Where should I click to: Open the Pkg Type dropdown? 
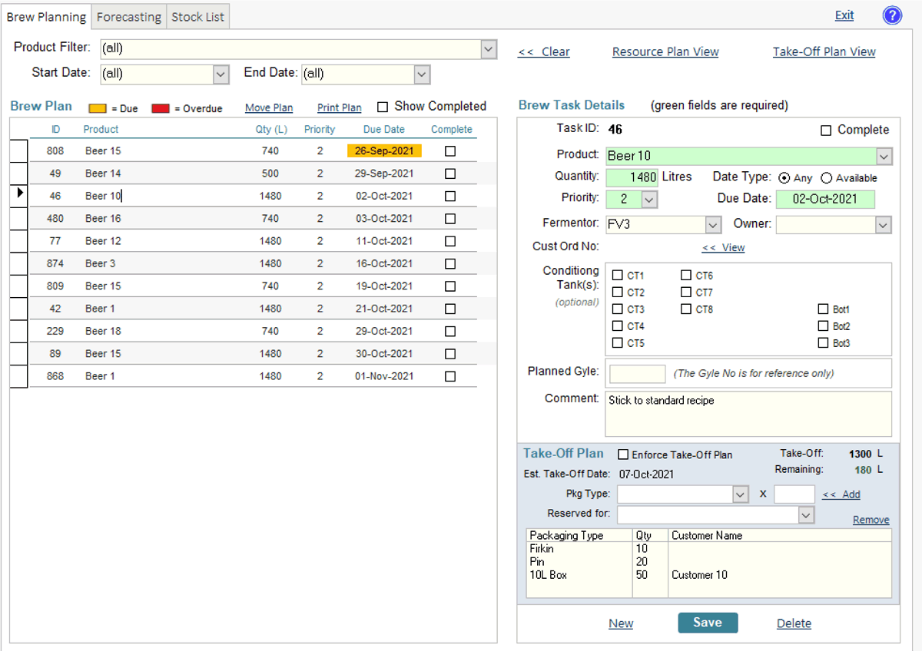(740, 494)
